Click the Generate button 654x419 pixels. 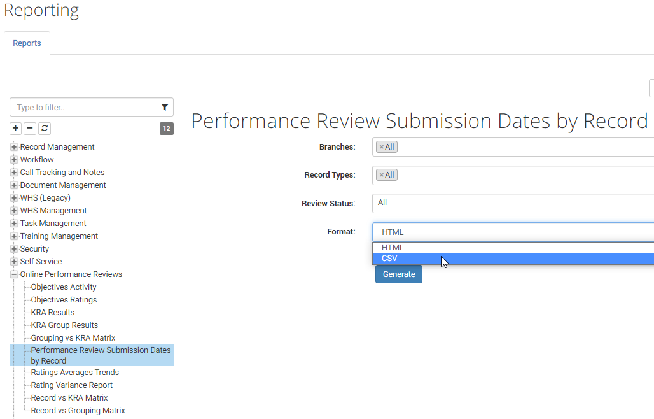399,274
